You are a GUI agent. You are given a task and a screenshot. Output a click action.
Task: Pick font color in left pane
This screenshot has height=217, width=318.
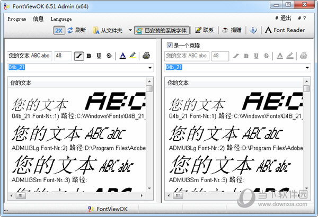tap(122, 56)
